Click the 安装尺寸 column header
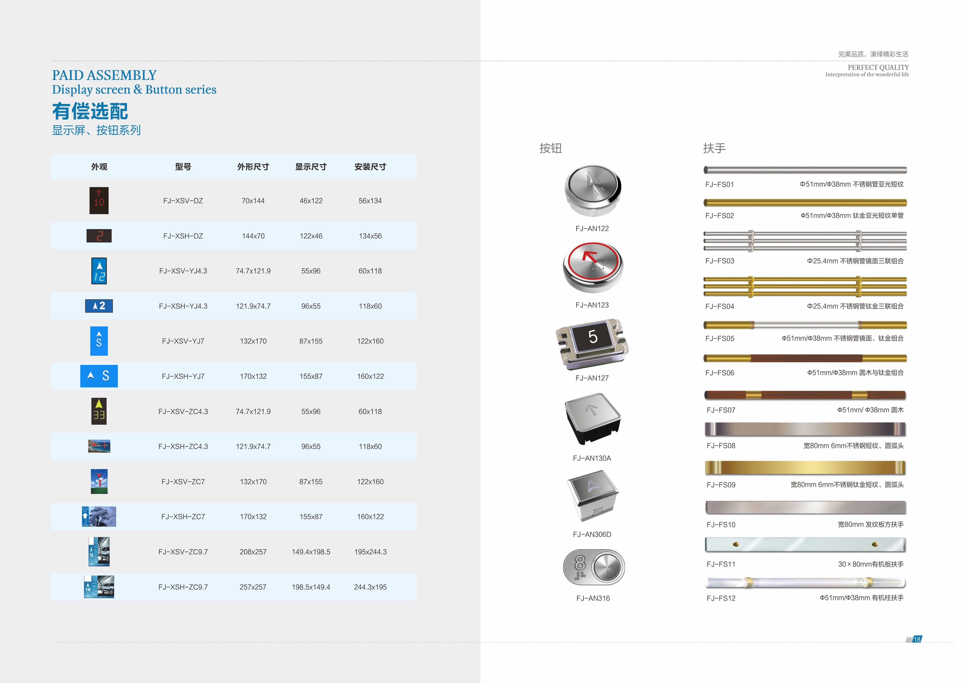The image size is (961, 683). click(x=370, y=167)
